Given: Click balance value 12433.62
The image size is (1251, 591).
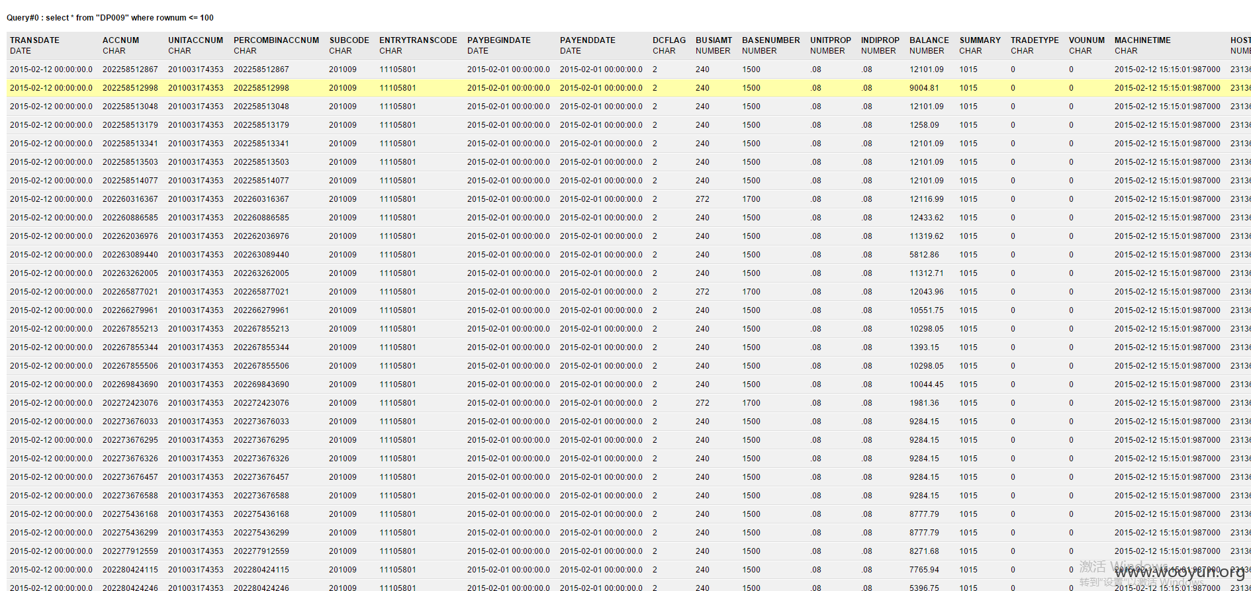Looking at the screenshot, I should [x=926, y=218].
